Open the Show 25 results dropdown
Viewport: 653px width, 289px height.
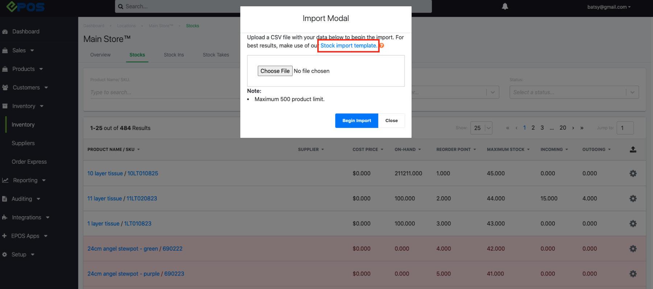click(x=481, y=128)
